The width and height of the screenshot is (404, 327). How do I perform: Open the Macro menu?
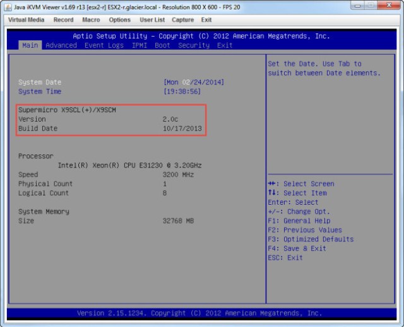[x=91, y=20]
